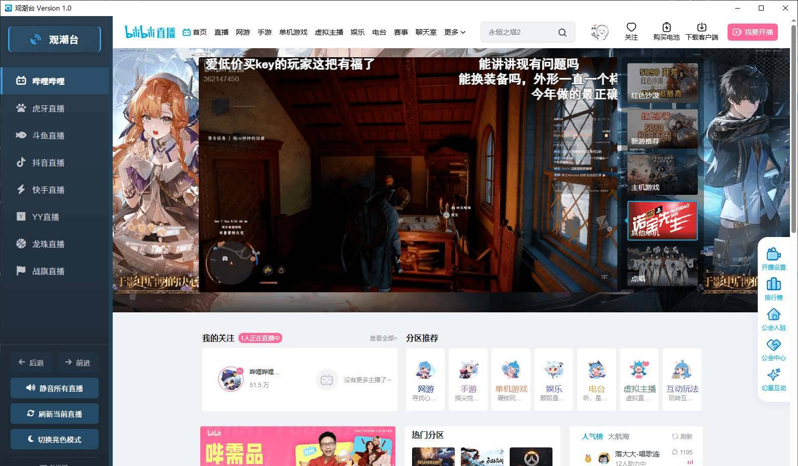Switch to 斗鱼直播 in the sidebar
This screenshot has width=798, height=466.
55,135
